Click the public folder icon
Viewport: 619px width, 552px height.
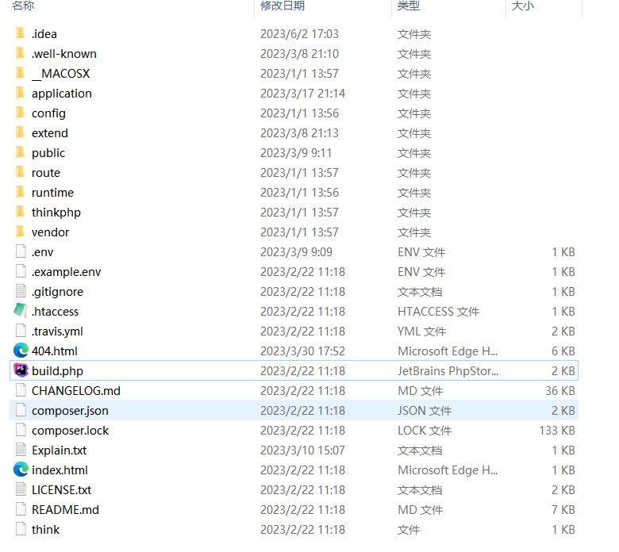21,152
